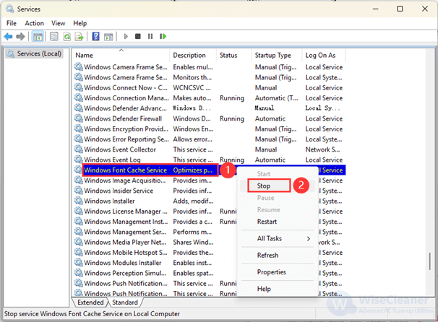Click gear icon beside Windows Event Collector
The width and height of the screenshot is (438, 322).
79,149
